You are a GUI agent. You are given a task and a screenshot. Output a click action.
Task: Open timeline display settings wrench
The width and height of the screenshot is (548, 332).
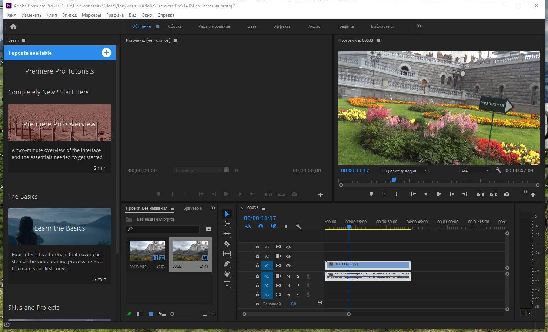pos(298,226)
